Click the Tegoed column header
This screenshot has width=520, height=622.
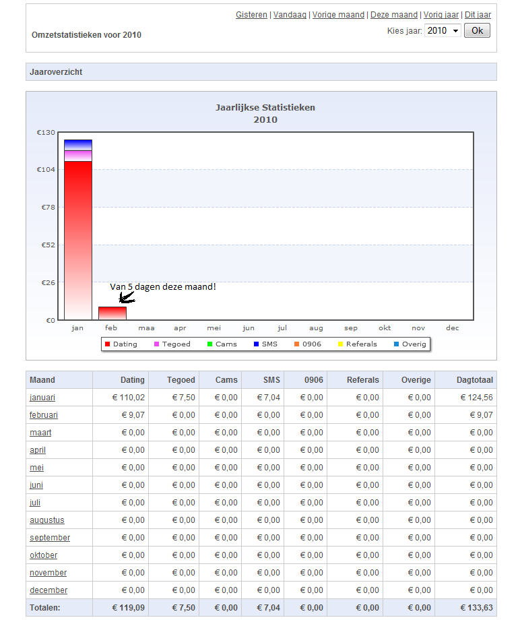(x=174, y=380)
